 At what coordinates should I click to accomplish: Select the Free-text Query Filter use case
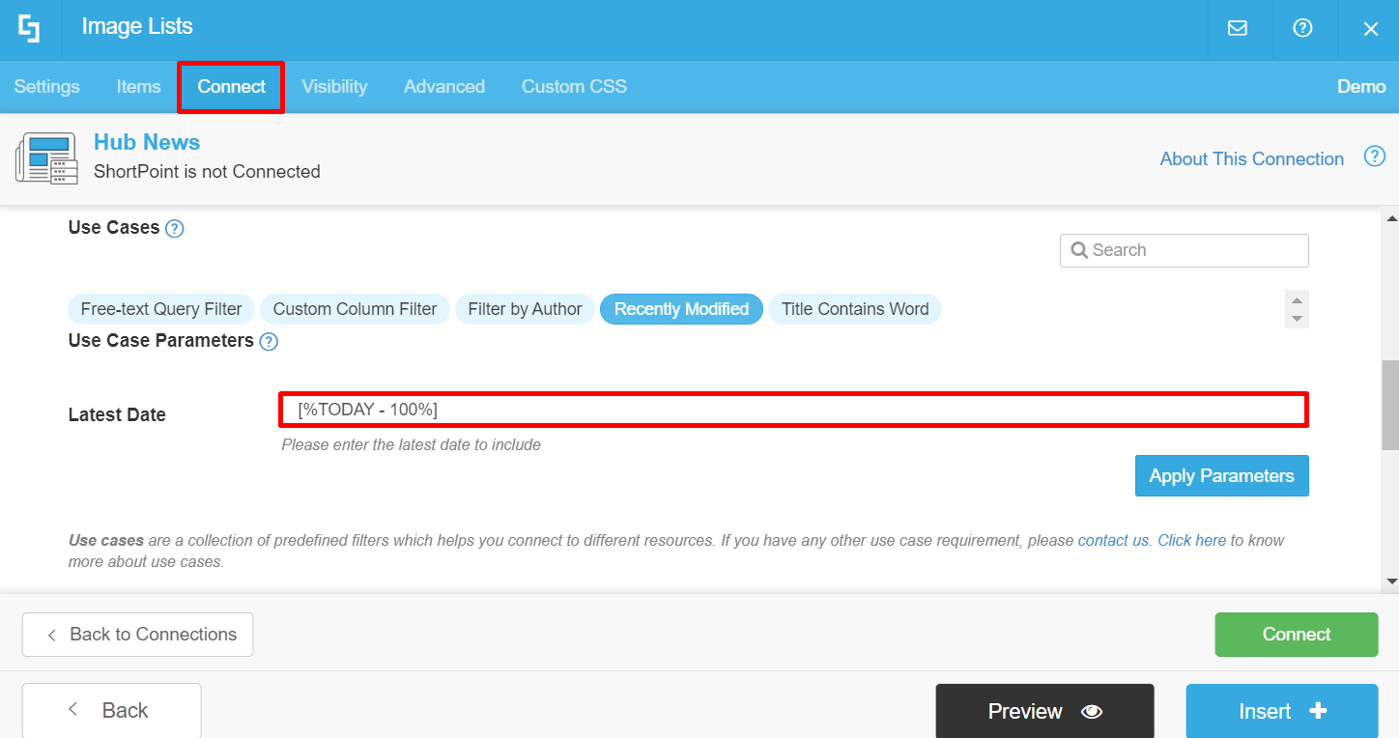(x=160, y=308)
